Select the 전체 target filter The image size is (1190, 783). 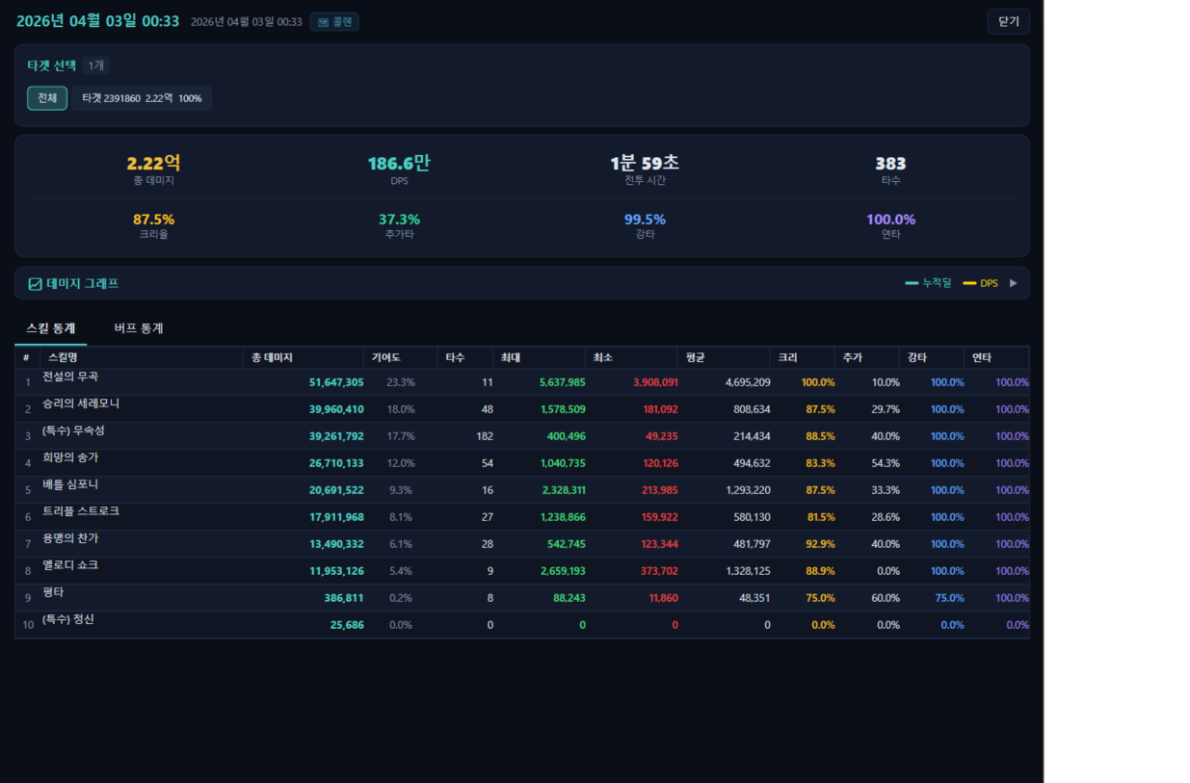pos(47,98)
